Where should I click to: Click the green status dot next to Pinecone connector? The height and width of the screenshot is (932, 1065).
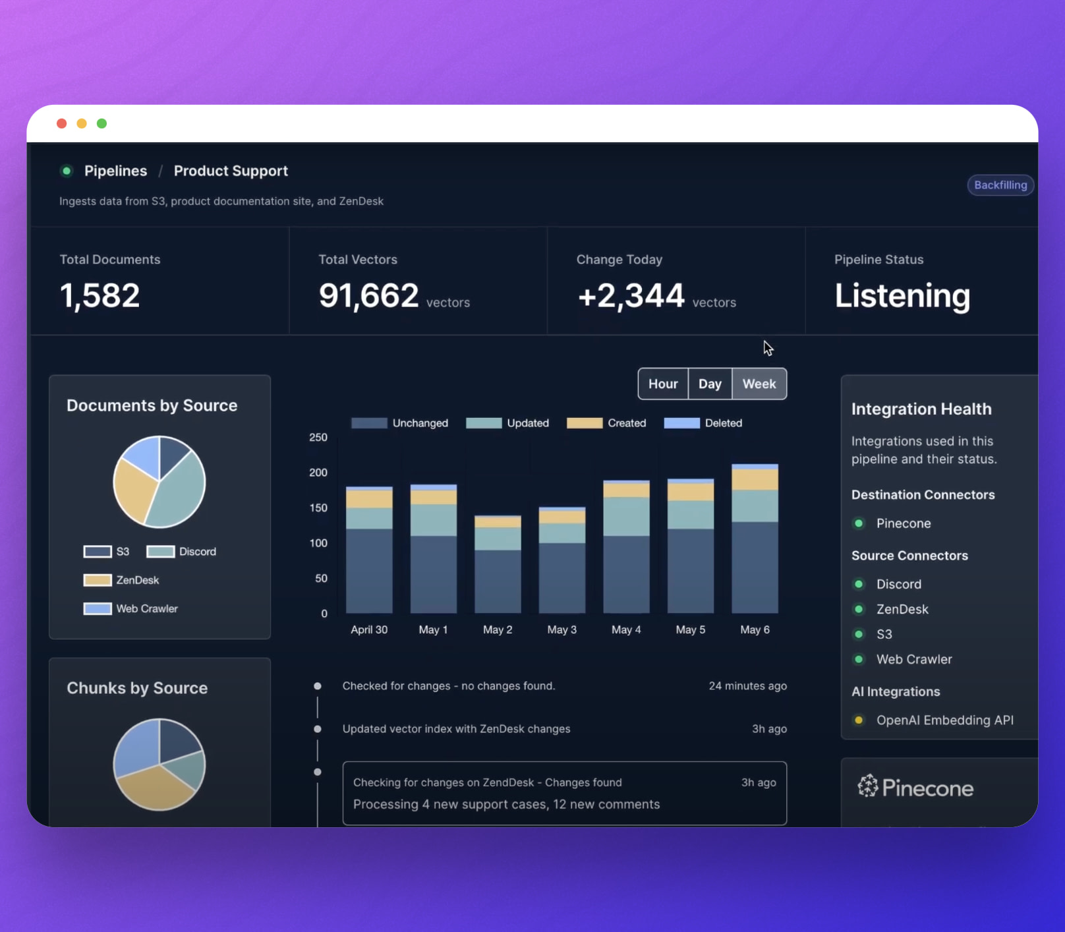(859, 523)
